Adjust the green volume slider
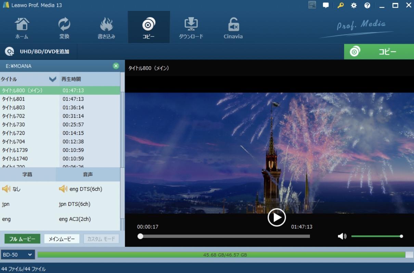Image resolution: width=414 pixels, height=273 pixels. coord(377,236)
